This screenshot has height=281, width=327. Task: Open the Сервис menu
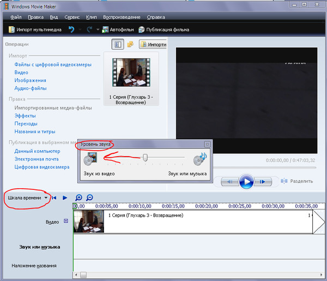tap(72, 17)
